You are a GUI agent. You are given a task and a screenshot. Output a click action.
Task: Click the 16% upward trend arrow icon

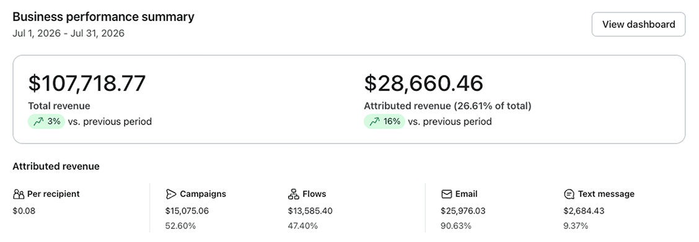tap(374, 121)
